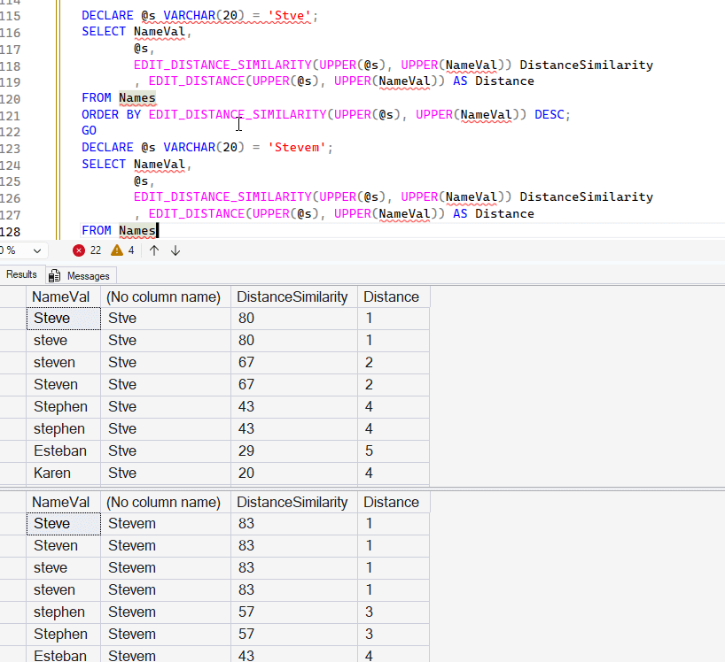Viewport: 725px width, 662px height.
Task: Click NameVal header in first result grid
Action: pos(61,296)
